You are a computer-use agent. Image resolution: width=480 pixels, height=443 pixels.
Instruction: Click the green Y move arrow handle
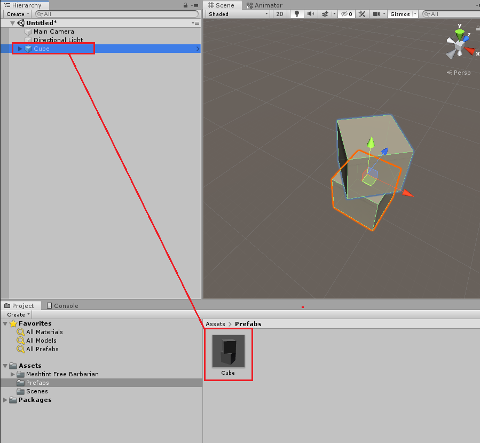(x=371, y=143)
